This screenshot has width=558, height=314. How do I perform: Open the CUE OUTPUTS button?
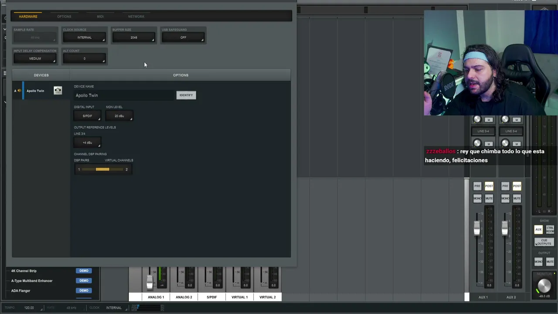544,242
